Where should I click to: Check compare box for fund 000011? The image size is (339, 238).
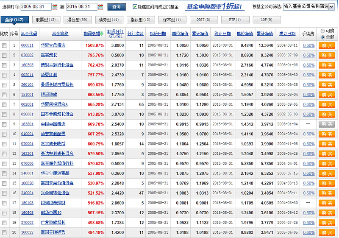tap(4, 46)
